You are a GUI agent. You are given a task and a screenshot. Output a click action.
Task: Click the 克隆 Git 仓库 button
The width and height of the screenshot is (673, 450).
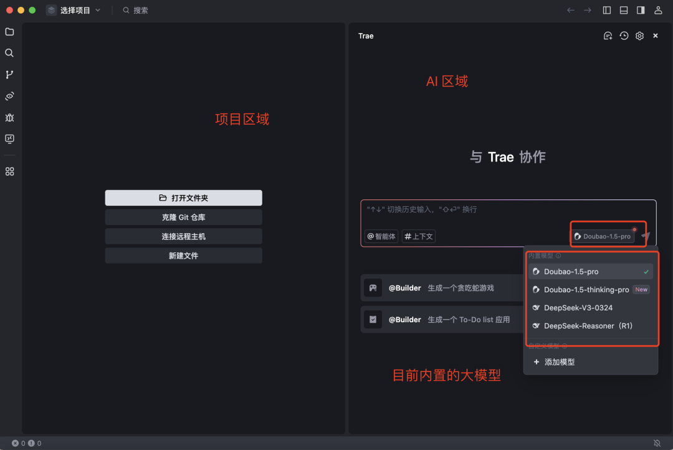click(x=183, y=218)
